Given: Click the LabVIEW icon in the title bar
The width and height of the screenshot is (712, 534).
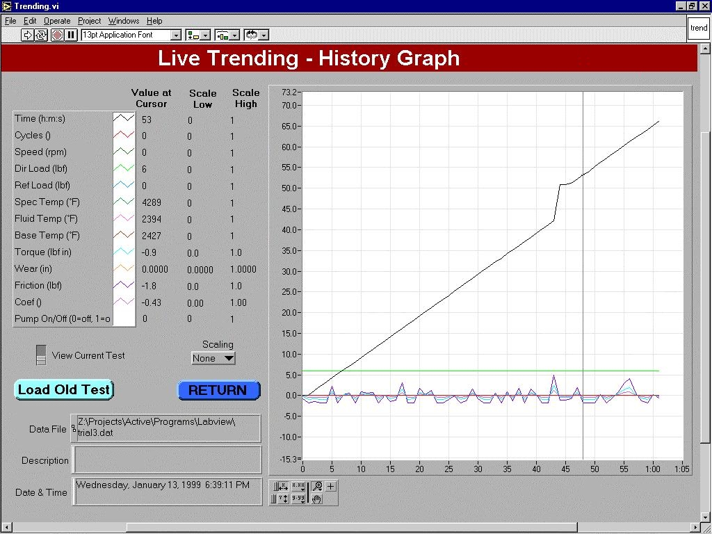Looking at the screenshot, I should (6, 6).
